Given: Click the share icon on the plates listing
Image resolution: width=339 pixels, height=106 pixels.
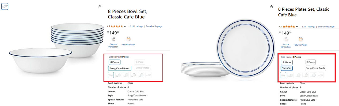Looking at the screenshot, I should (x=271, y=7).
